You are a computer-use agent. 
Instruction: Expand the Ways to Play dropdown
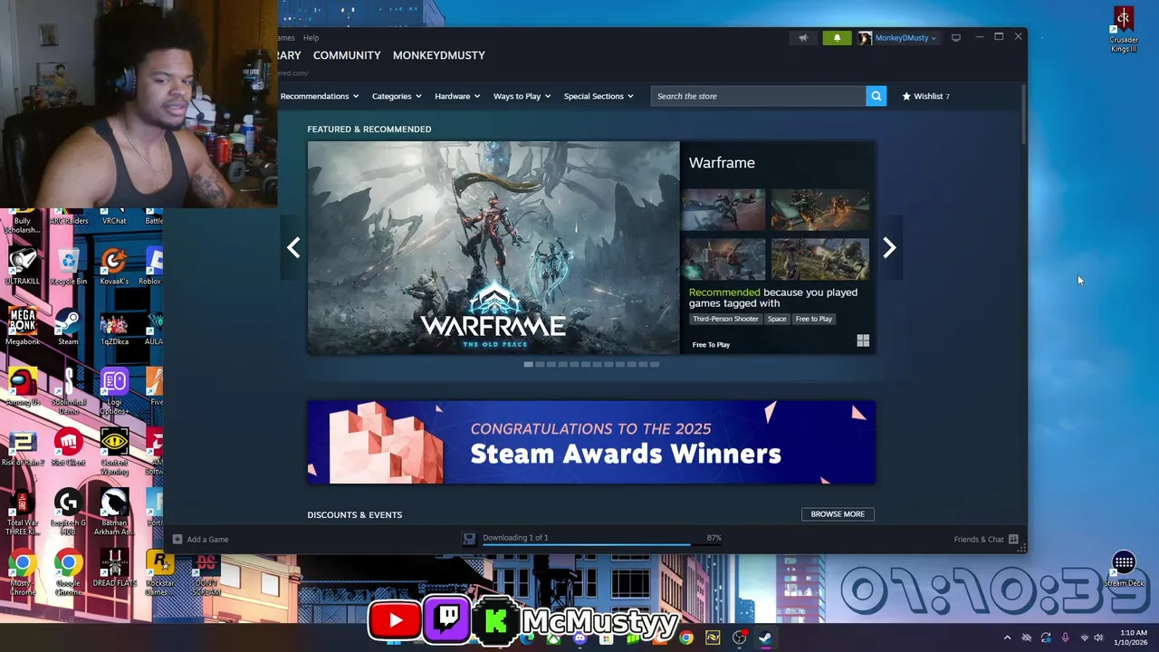click(522, 96)
